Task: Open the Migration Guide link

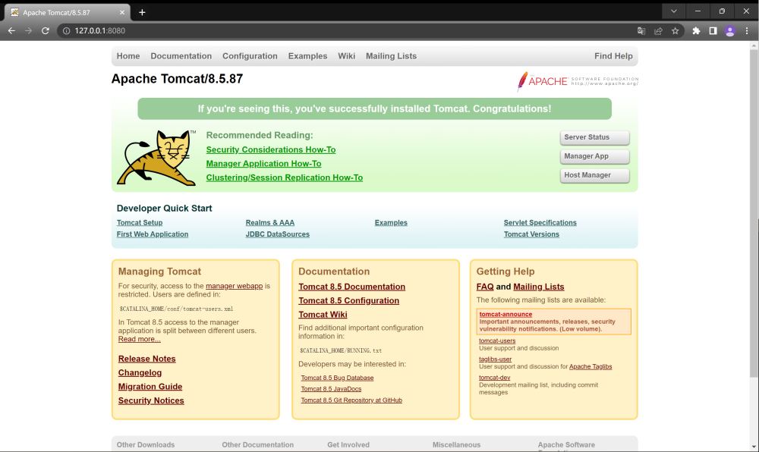Action: pyautogui.click(x=150, y=387)
